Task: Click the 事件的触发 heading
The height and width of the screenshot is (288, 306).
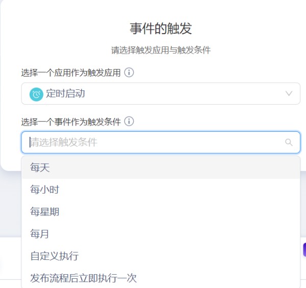Action: 161,29
